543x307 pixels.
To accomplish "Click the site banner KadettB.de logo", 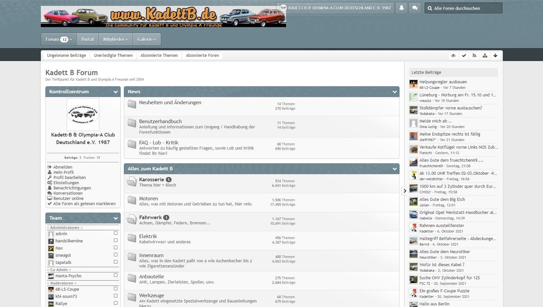I will pyautogui.click(x=163, y=16).
